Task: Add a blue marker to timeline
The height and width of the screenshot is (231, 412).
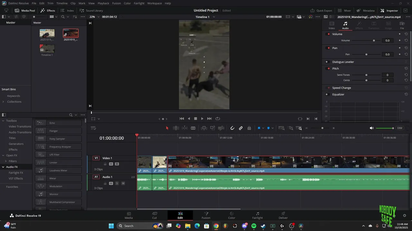Action: pyautogui.click(x=268, y=128)
